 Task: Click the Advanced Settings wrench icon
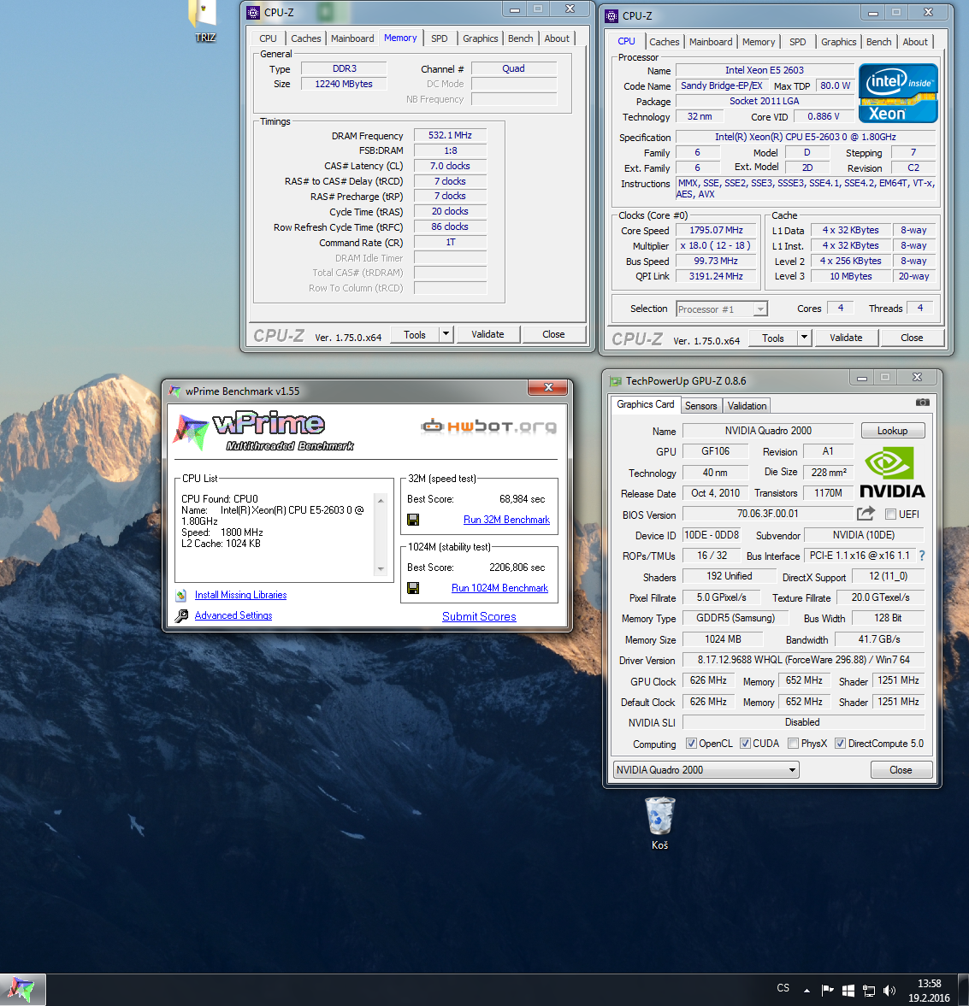181,615
